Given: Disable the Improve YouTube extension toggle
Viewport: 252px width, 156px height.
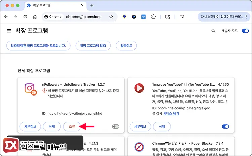Looking at the screenshot, I should (225, 127).
